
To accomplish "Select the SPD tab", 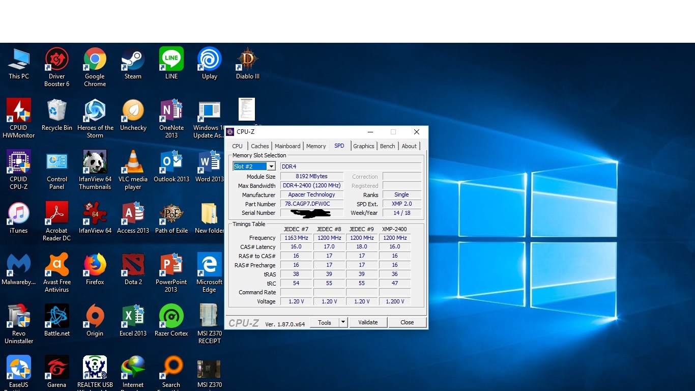I will point(339,146).
